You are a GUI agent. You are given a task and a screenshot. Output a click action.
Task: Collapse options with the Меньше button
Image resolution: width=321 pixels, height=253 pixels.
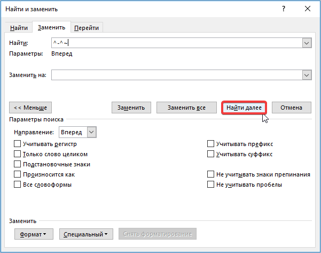(x=30, y=108)
